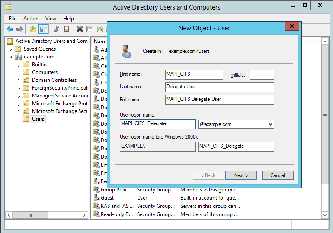Click the Computers folder icon
The height and width of the screenshot is (233, 333).
[x=26, y=72]
